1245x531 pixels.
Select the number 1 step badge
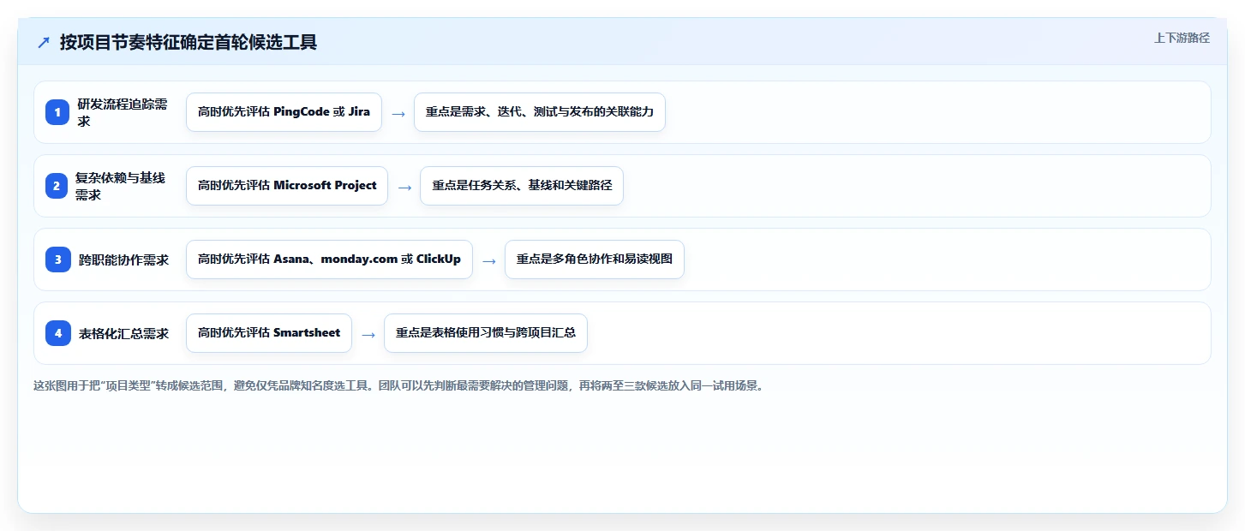pos(57,112)
